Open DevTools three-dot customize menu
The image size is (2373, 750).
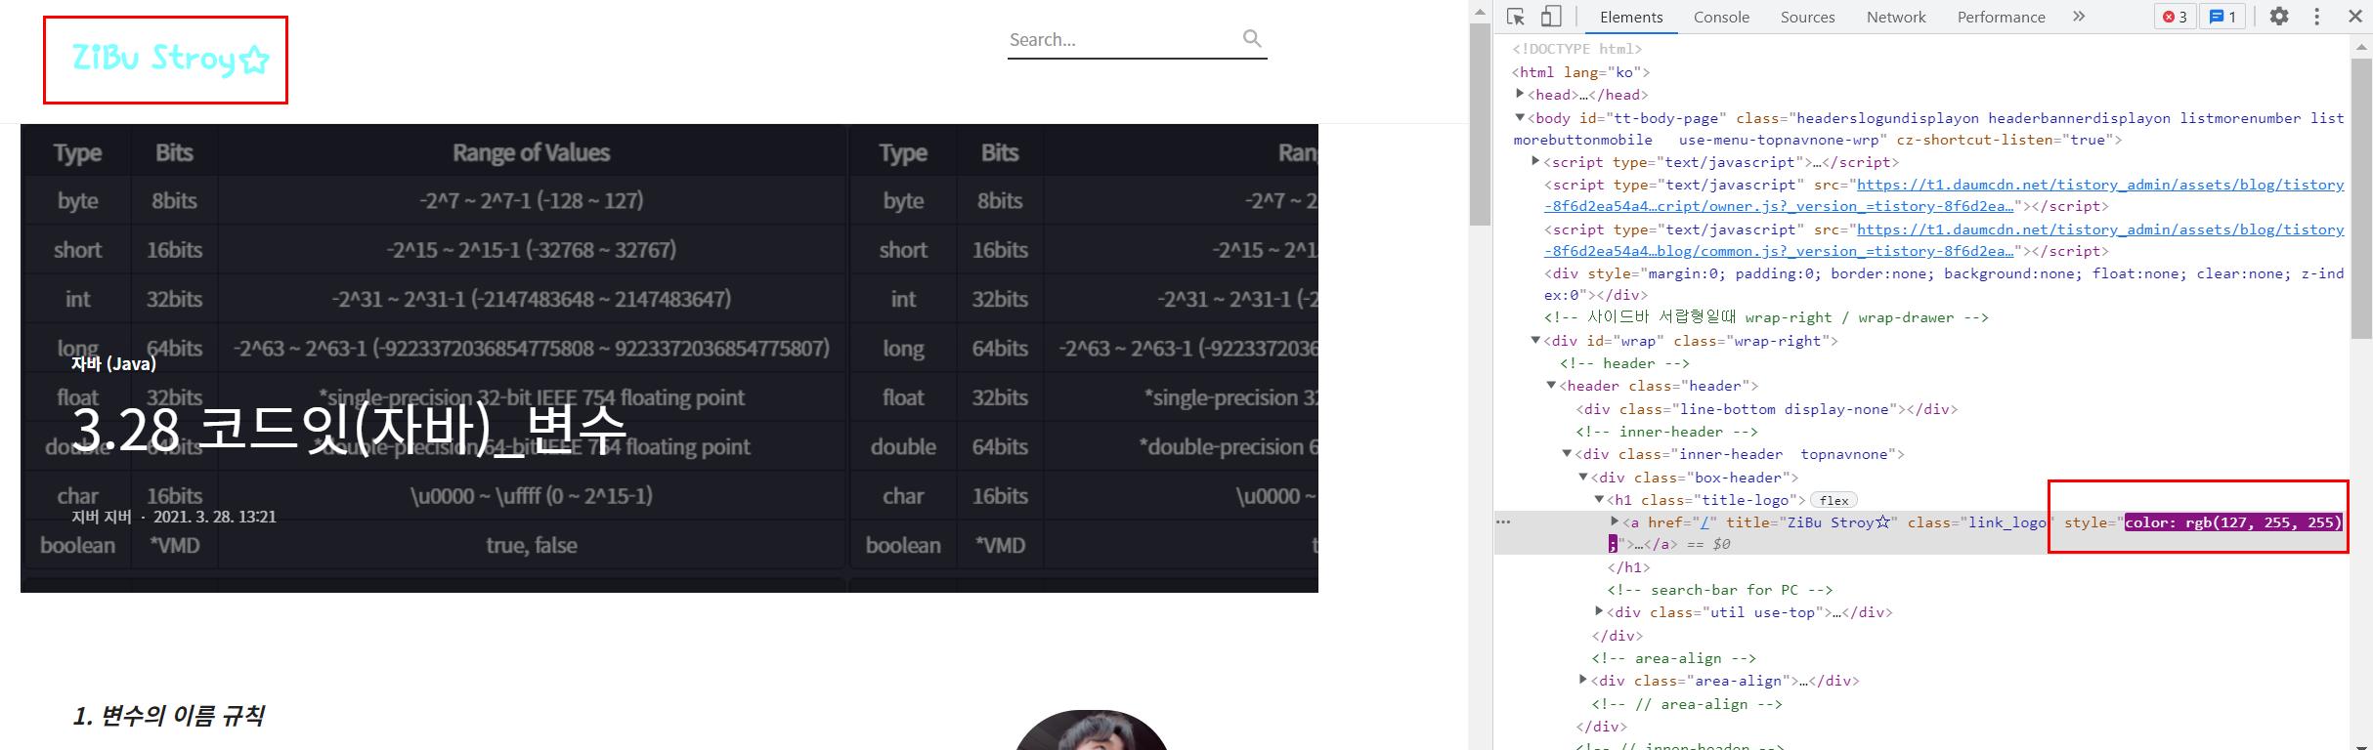[2316, 17]
